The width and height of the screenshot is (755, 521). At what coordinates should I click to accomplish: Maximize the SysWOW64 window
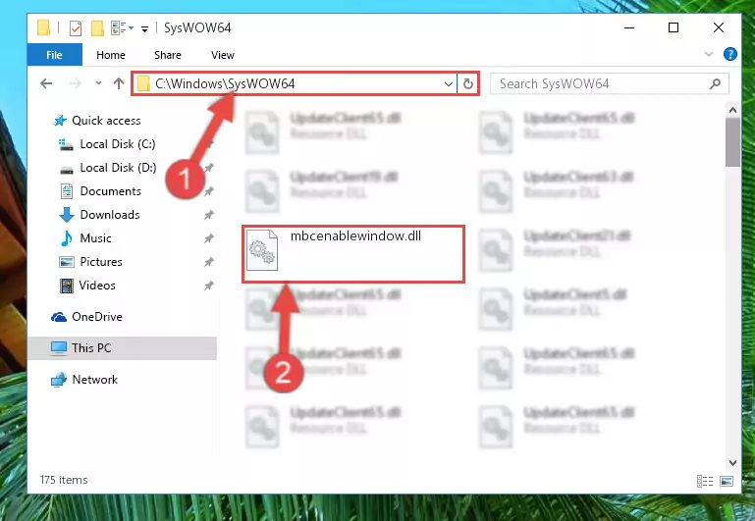click(674, 27)
